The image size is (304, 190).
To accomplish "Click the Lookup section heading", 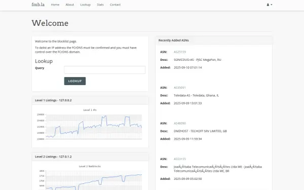I will (44, 61).
